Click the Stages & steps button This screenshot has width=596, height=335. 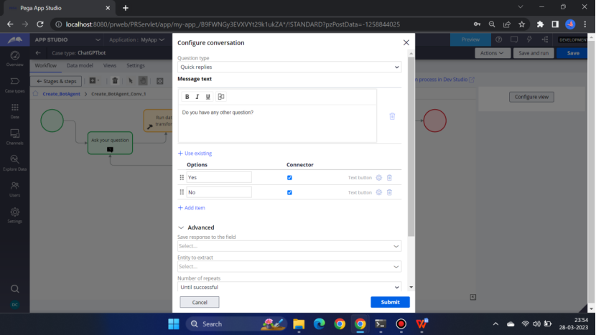click(x=56, y=81)
